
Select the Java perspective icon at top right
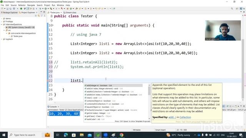[241, 8]
